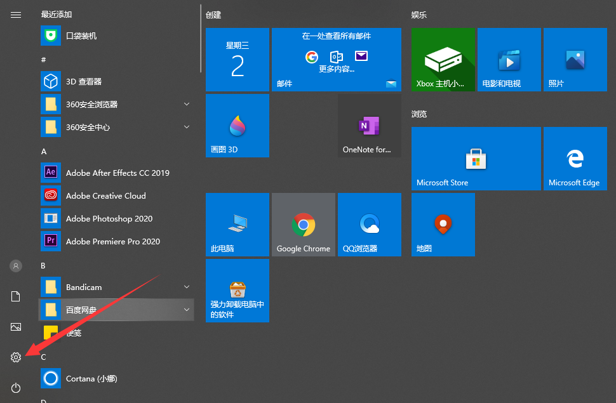
Task: Expand the 百度网盘 folder chevron
Action: [187, 310]
